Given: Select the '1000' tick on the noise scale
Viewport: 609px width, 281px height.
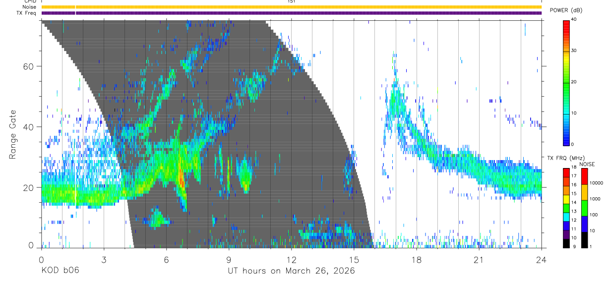Looking at the screenshot, I should click(x=594, y=199).
